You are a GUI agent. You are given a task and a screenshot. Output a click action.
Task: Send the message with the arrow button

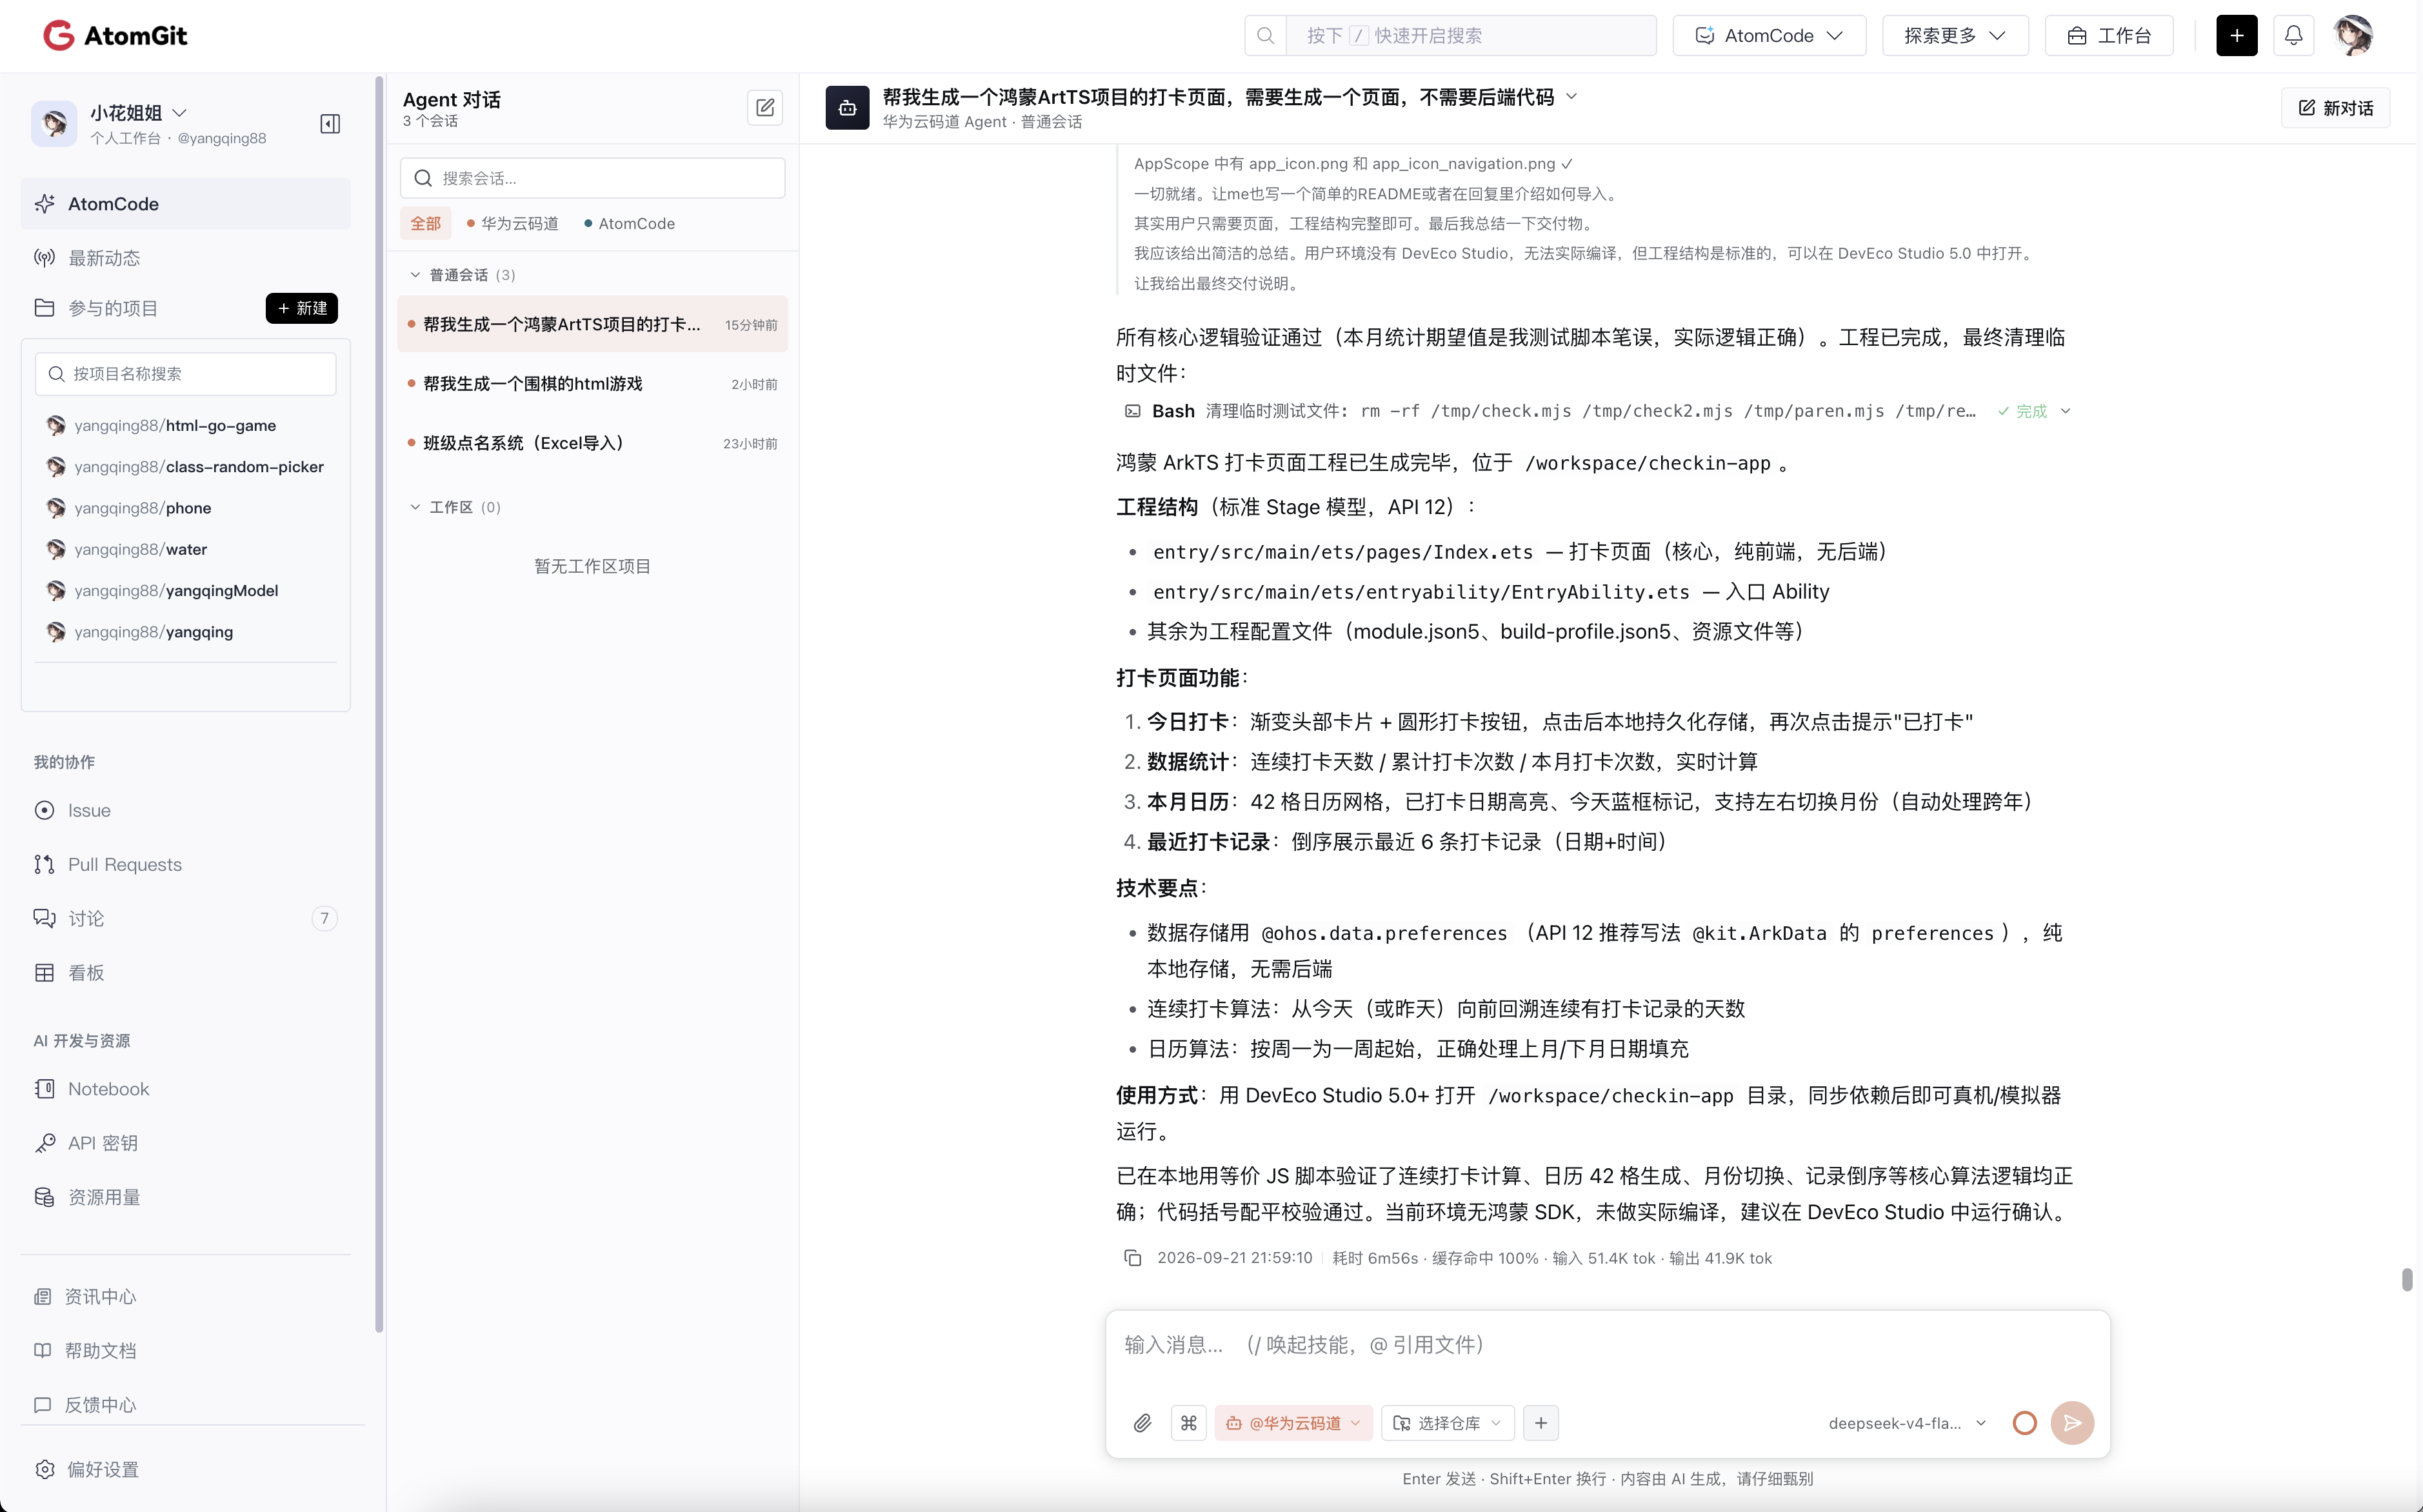click(x=2072, y=1423)
